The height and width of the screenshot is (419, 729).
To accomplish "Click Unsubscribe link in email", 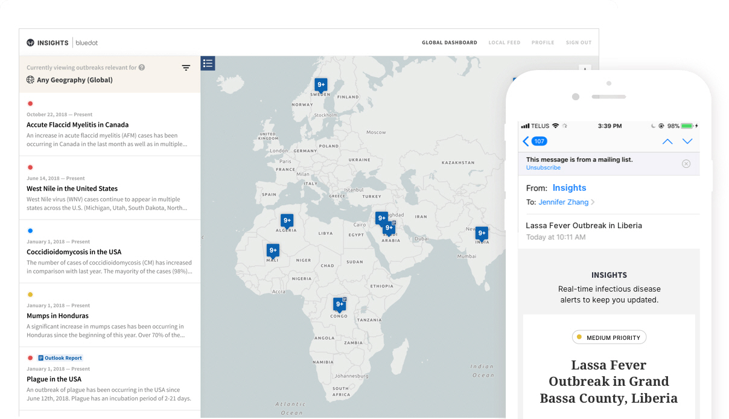I will 543,168.
